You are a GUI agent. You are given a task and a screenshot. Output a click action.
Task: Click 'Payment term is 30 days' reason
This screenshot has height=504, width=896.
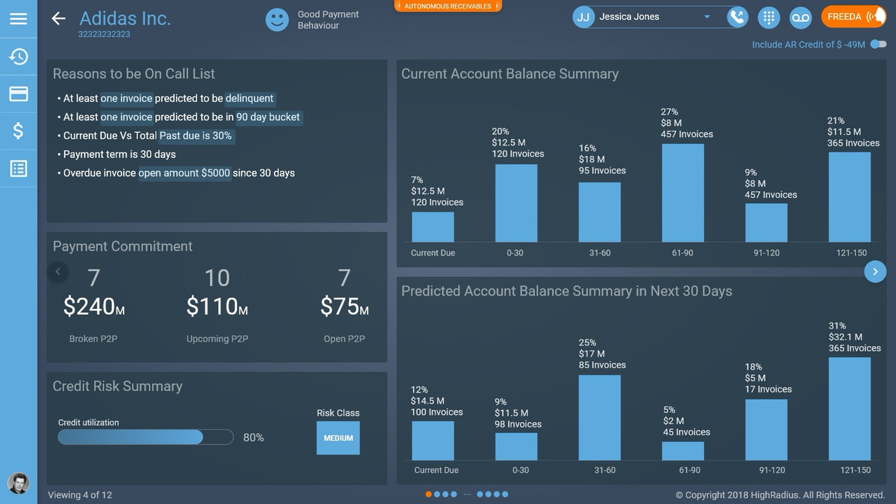[119, 154]
